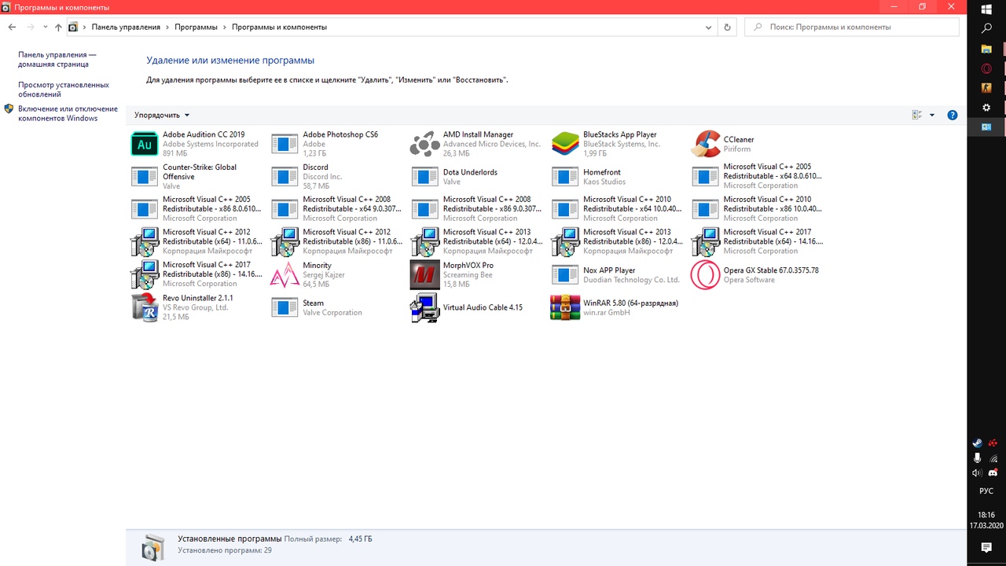Open the Opera GX taskbar icon
Screen dimensions: 1006x566
986,68
